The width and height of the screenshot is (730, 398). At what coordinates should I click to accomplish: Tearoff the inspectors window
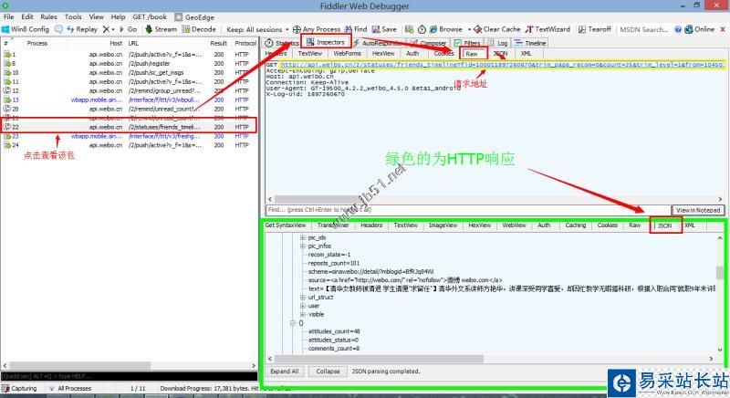(595, 29)
